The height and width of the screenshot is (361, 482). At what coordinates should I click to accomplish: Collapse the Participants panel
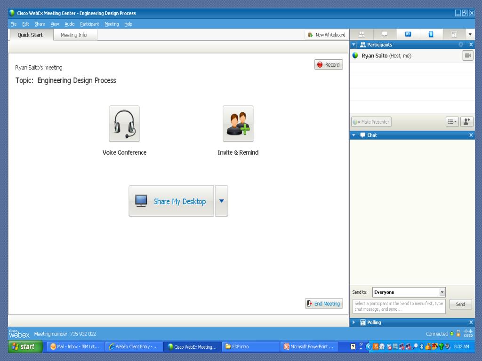click(x=354, y=45)
